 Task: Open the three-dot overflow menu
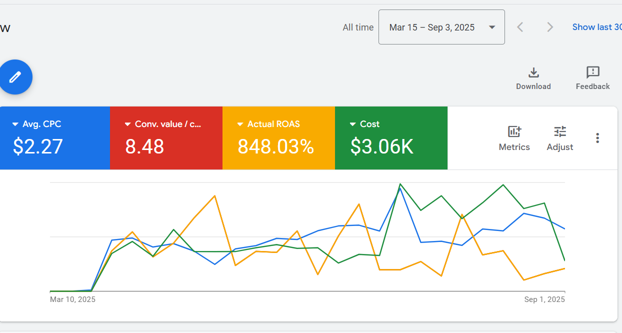(597, 138)
